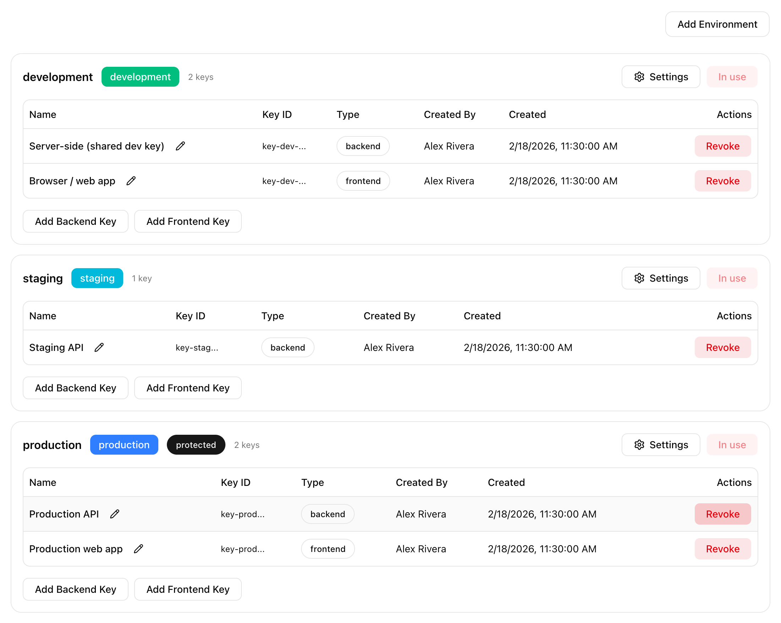781x623 pixels.
Task: Revoke the Production web app key
Action: tap(722, 549)
